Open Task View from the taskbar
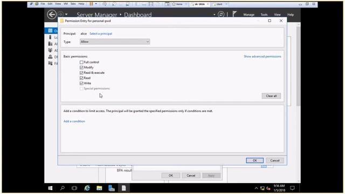Image resolution: width=345 pixels, height=194 pixels. coord(74,188)
